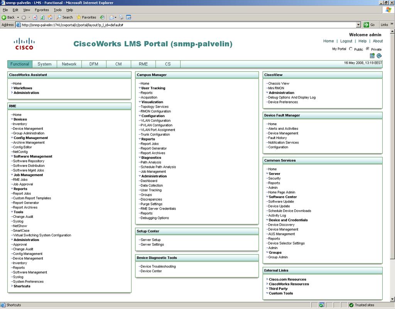Open Device Discovery in Common Services

[281, 225]
